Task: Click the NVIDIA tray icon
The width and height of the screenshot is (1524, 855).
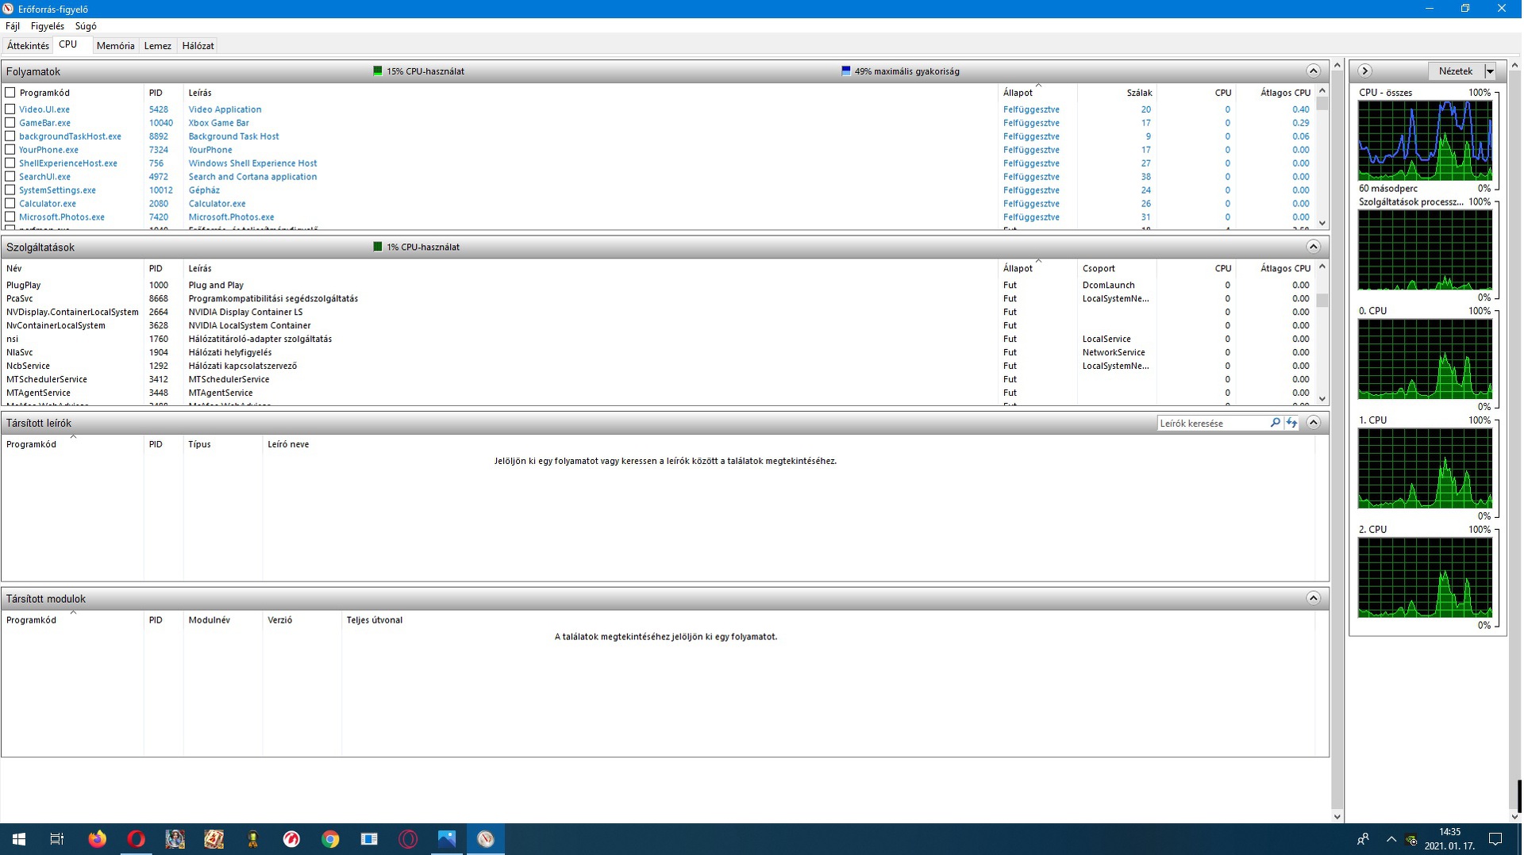Action: (1411, 840)
